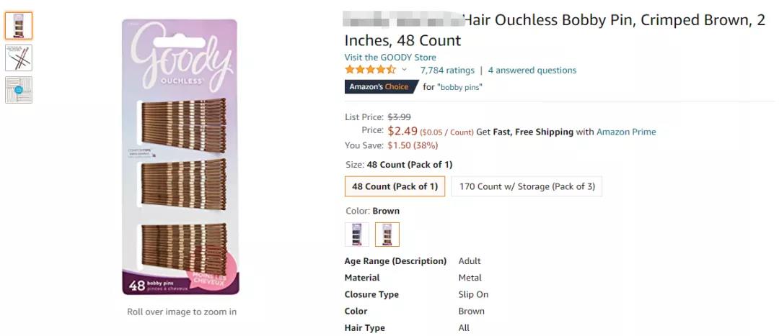Pick the first non-brown color swatch
This screenshot has width=779, height=336.
coord(357,235)
